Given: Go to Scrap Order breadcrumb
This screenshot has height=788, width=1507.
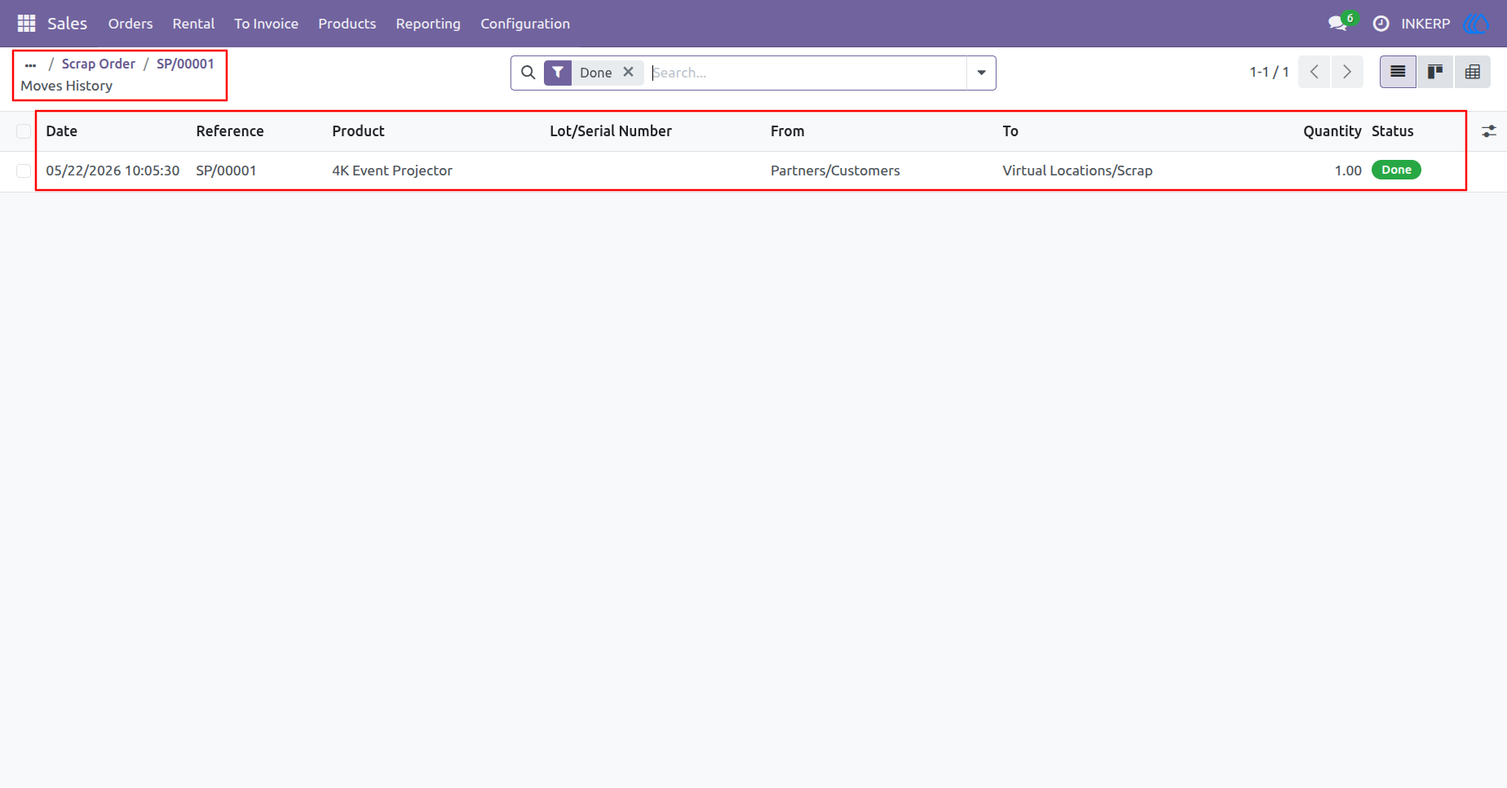Looking at the screenshot, I should [x=99, y=64].
